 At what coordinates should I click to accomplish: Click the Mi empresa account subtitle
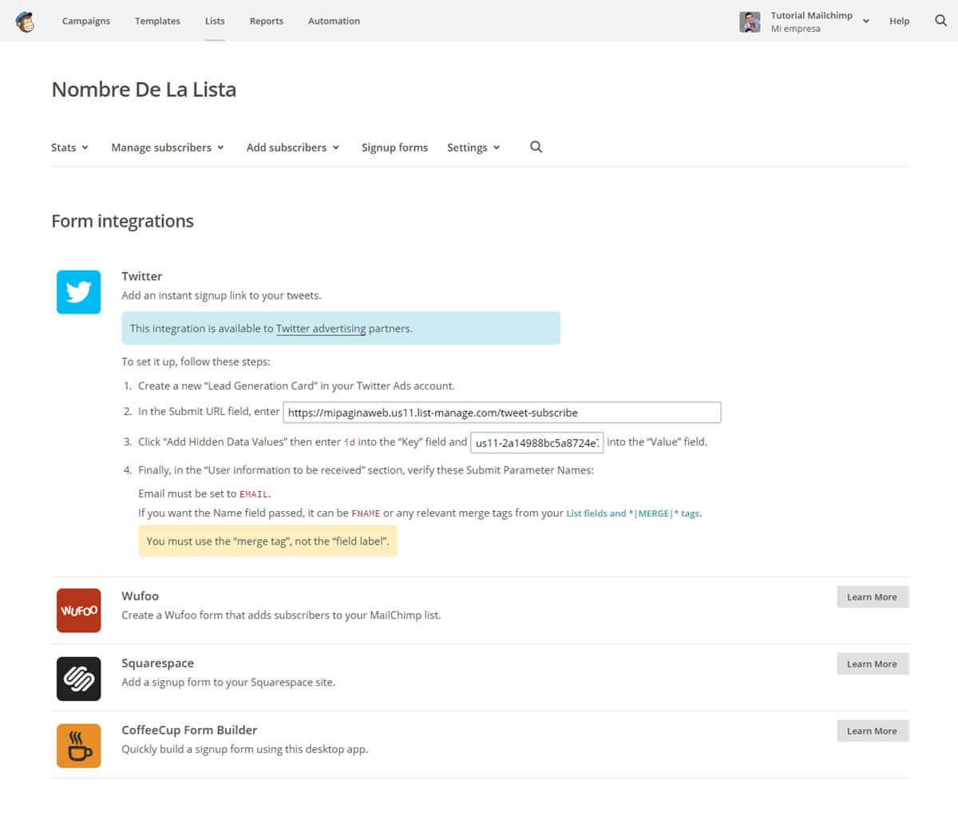click(795, 29)
